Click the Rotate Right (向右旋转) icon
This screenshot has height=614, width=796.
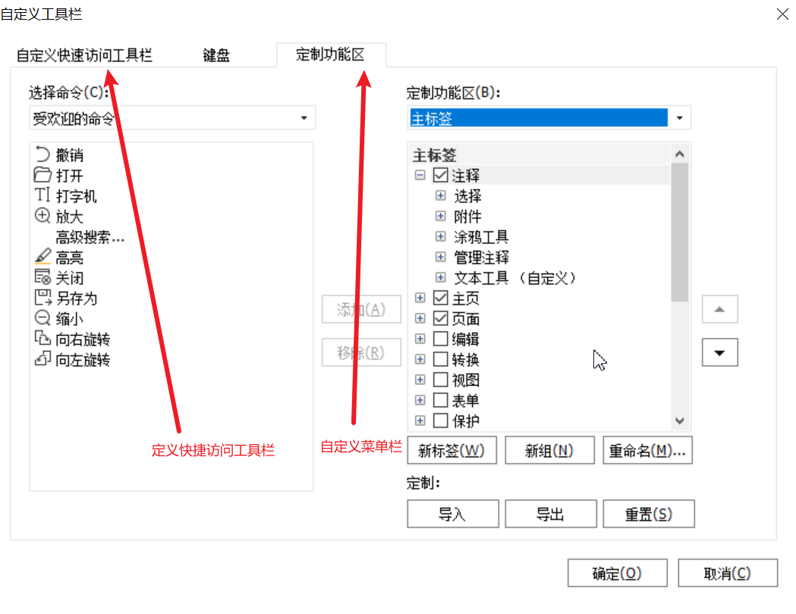[x=42, y=339]
